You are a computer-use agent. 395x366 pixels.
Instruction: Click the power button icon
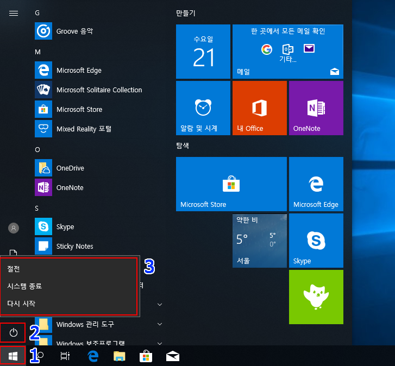(x=14, y=332)
